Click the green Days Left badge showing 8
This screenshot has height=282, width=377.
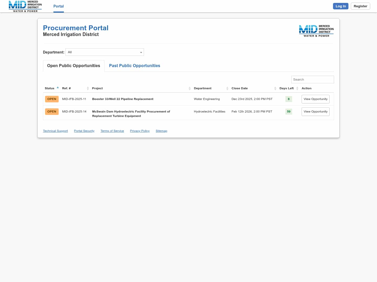(289, 99)
